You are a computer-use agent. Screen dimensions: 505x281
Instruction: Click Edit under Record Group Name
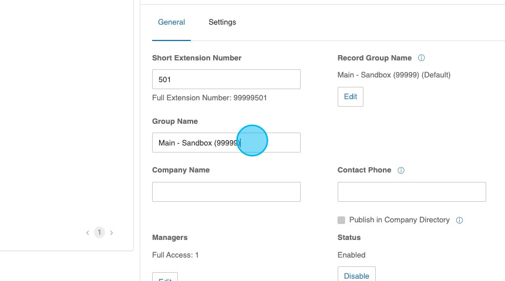pyautogui.click(x=350, y=97)
